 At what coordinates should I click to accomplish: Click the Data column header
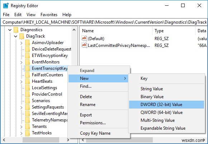(202, 31)
